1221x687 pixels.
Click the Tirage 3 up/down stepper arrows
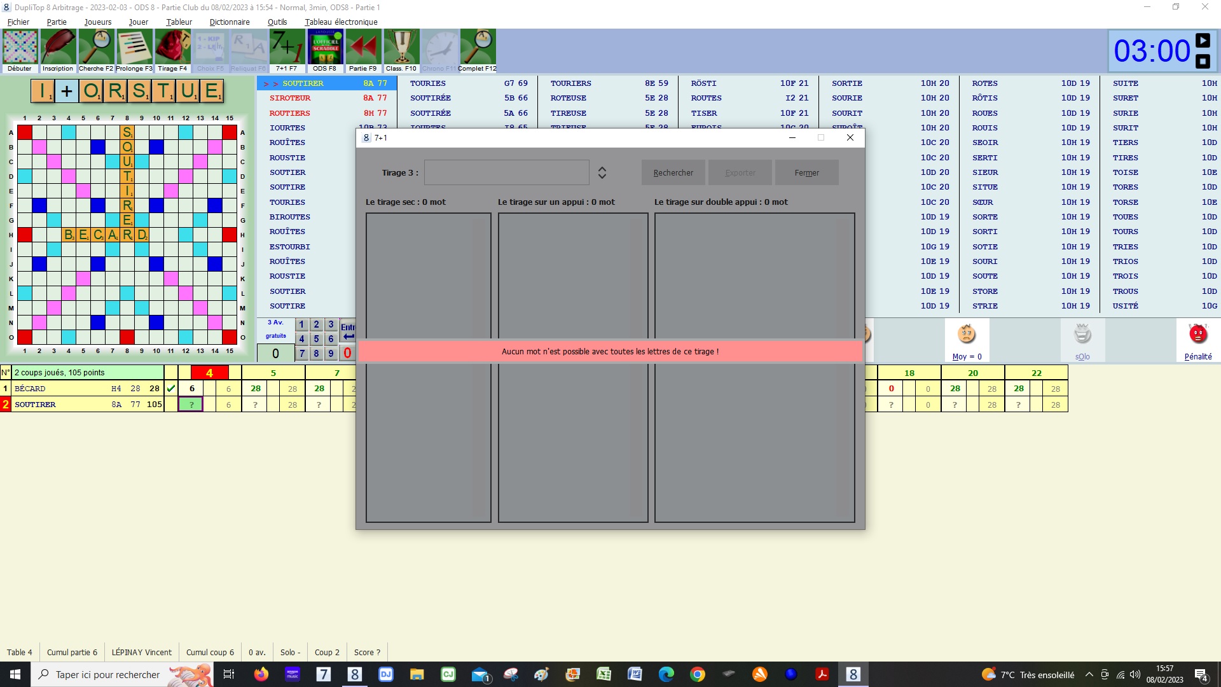(x=602, y=172)
